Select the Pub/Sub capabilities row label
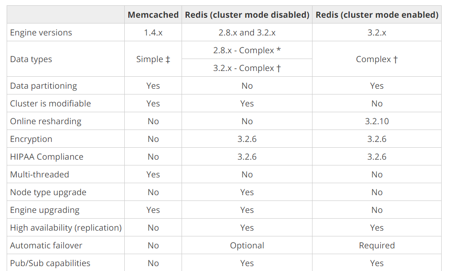This screenshot has width=451, height=271. coord(50,263)
